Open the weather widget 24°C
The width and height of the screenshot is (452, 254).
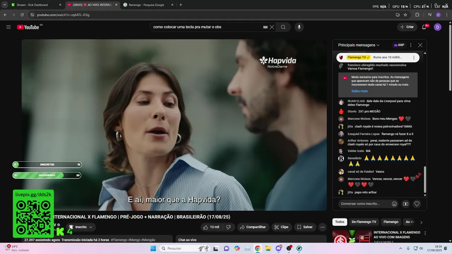16,248
